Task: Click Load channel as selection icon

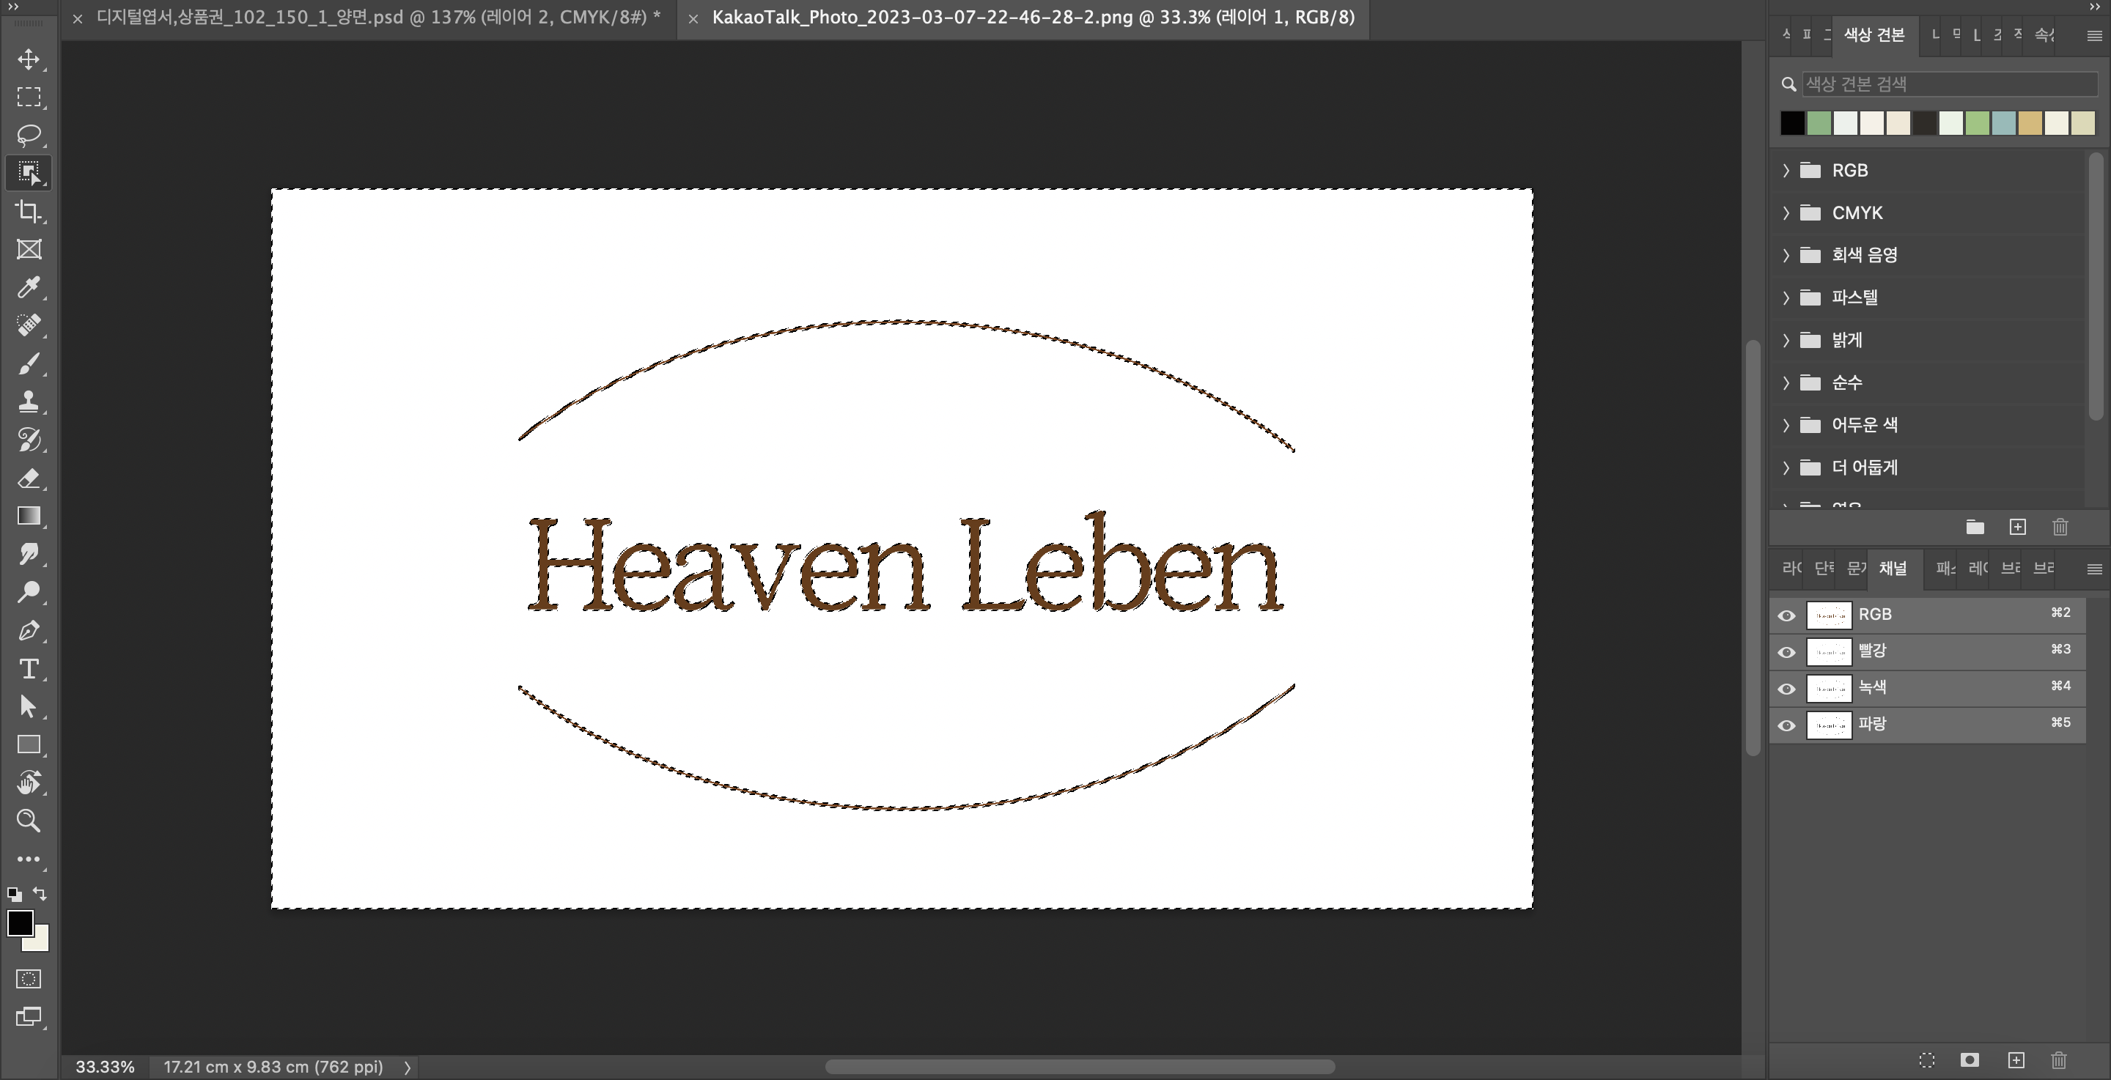Action: point(1926,1060)
